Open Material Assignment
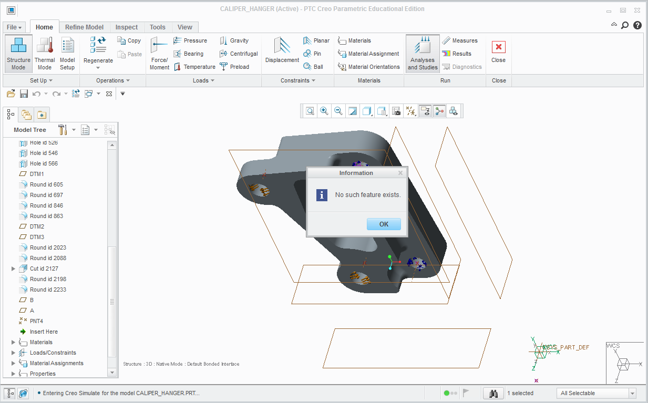This screenshot has width=648, height=403. (368, 54)
